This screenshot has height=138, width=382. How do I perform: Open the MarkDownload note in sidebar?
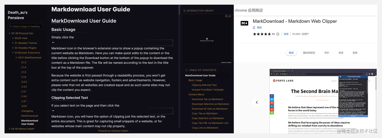click(30, 116)
